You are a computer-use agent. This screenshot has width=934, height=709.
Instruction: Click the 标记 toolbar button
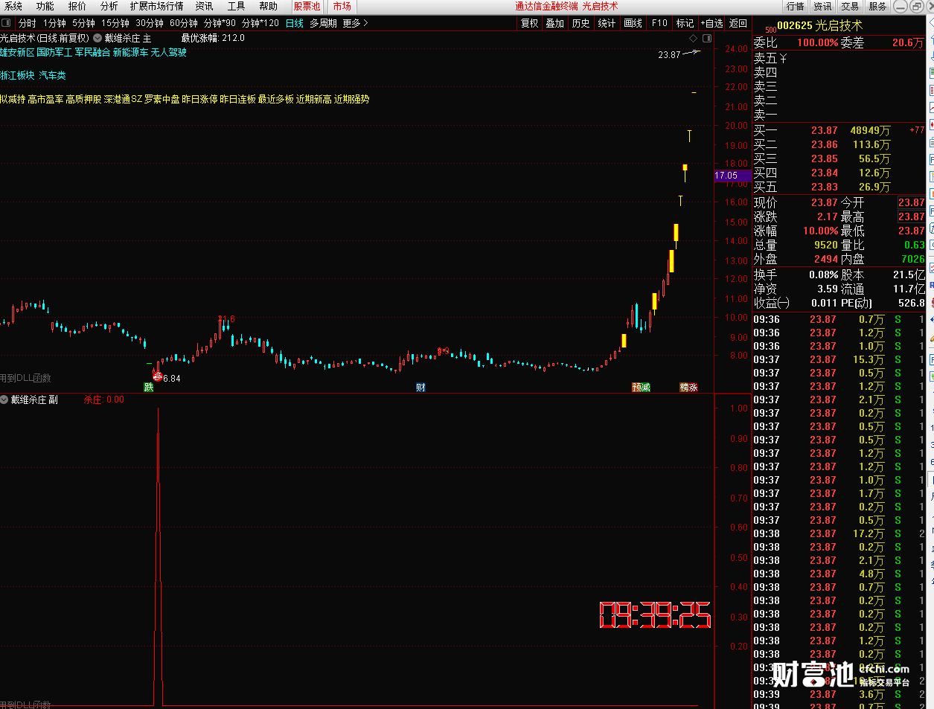[x=685, y=23]
